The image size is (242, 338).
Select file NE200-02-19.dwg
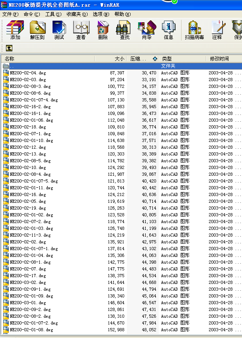28,208
